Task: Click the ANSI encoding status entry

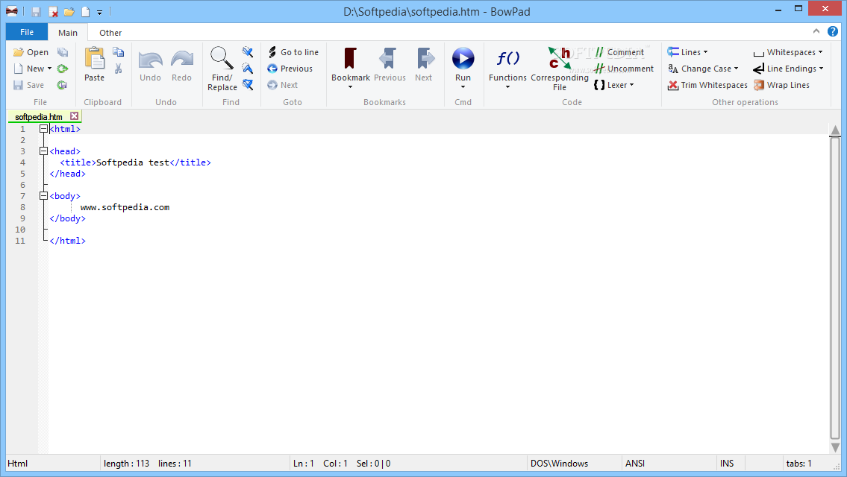Action: 635,464
